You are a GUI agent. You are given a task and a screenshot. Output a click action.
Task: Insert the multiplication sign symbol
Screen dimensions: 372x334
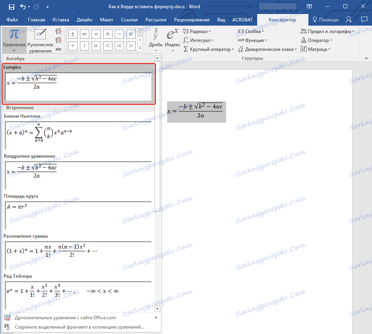coord(131,34)
